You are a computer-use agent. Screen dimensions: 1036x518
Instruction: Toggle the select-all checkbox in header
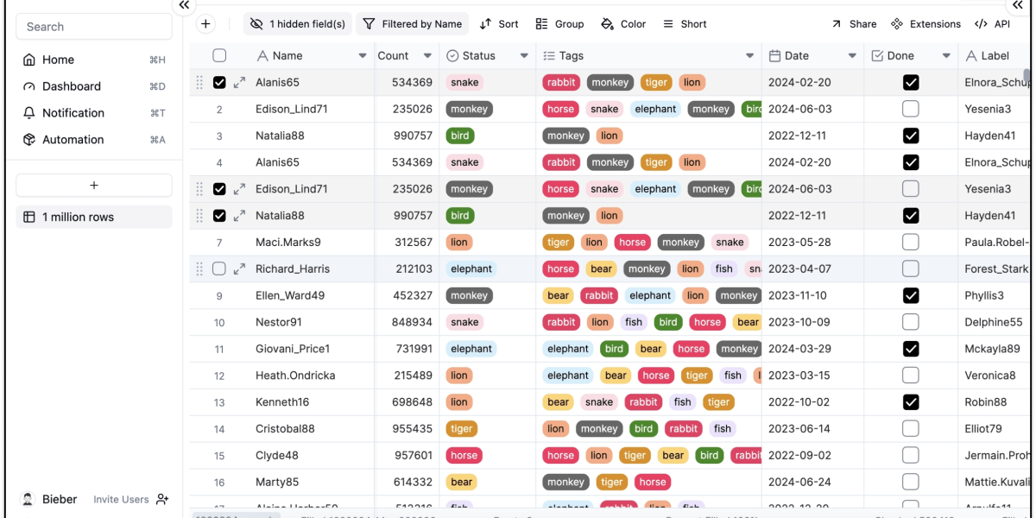[x=219, y=55]
